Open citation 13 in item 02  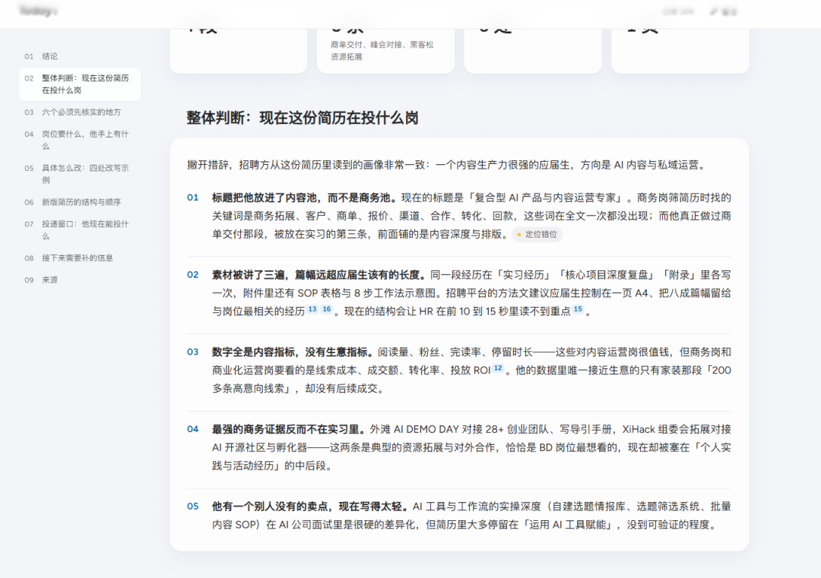312,309
